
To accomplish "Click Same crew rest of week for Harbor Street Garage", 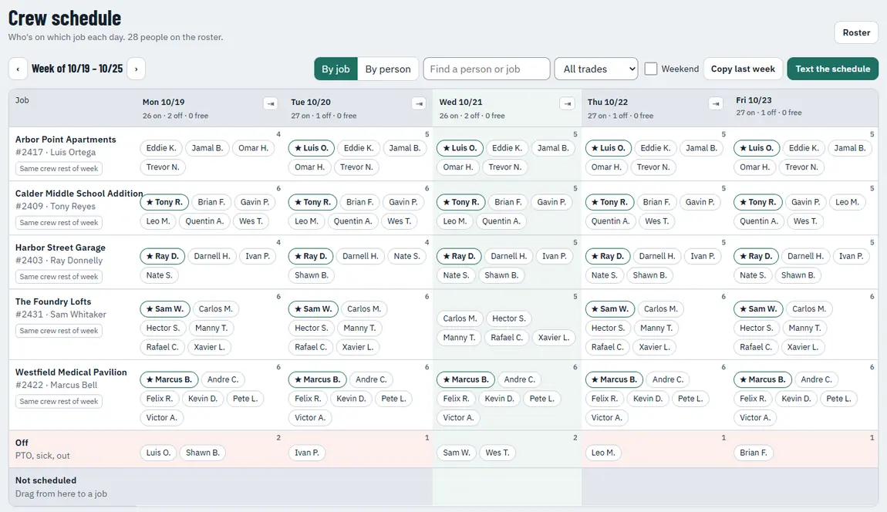I will pyautogui.click(x=59, y=277).
